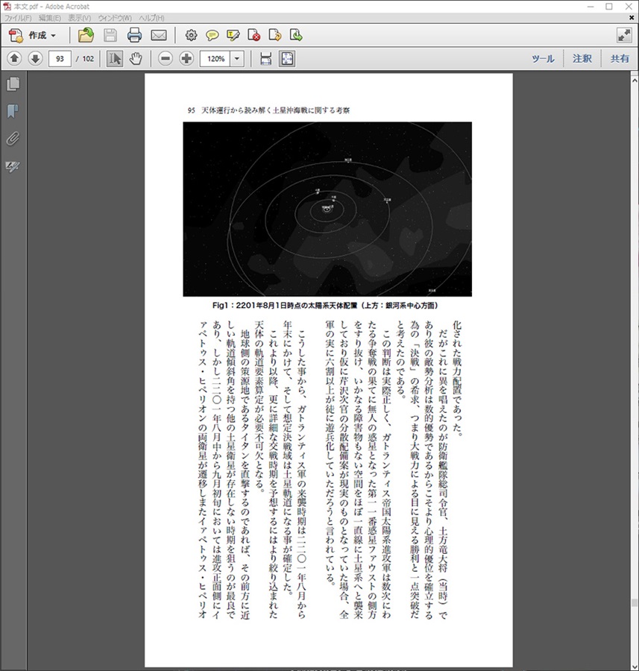Show bookmarks sidebar panel
Screen dimensions: 639x671
(x=13, y=111)
